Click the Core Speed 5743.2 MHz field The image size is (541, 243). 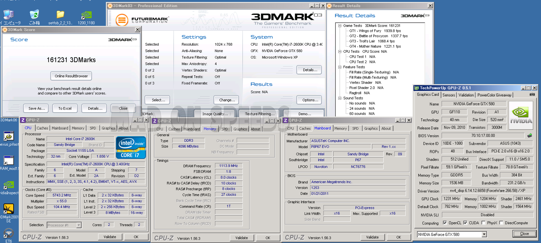coord(62,195)
